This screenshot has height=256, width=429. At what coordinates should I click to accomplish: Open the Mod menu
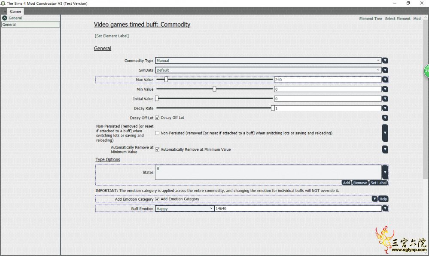click(417, 18)
